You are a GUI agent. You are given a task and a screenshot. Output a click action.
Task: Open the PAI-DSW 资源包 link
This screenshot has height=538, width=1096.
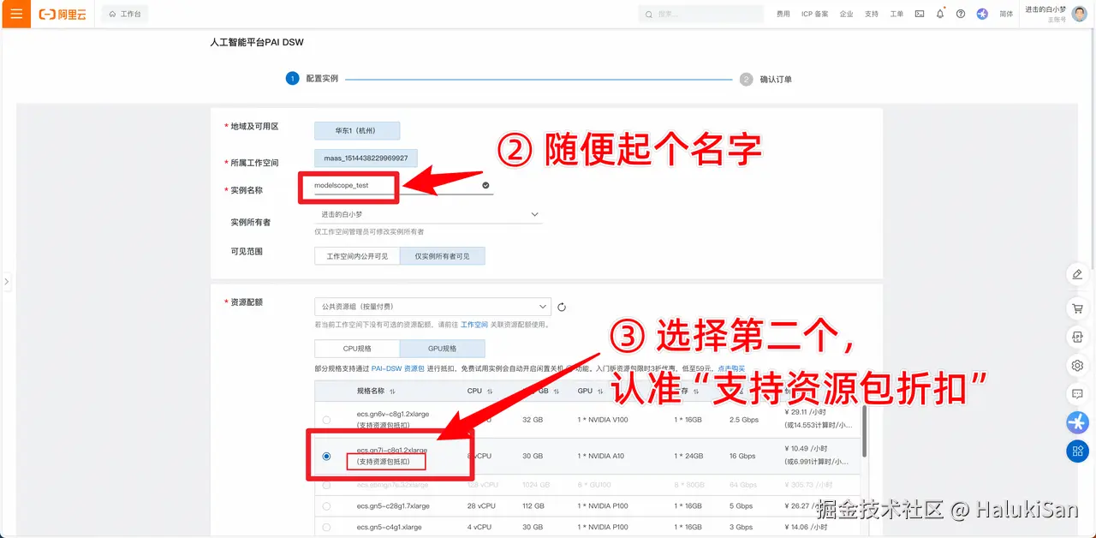397,368
